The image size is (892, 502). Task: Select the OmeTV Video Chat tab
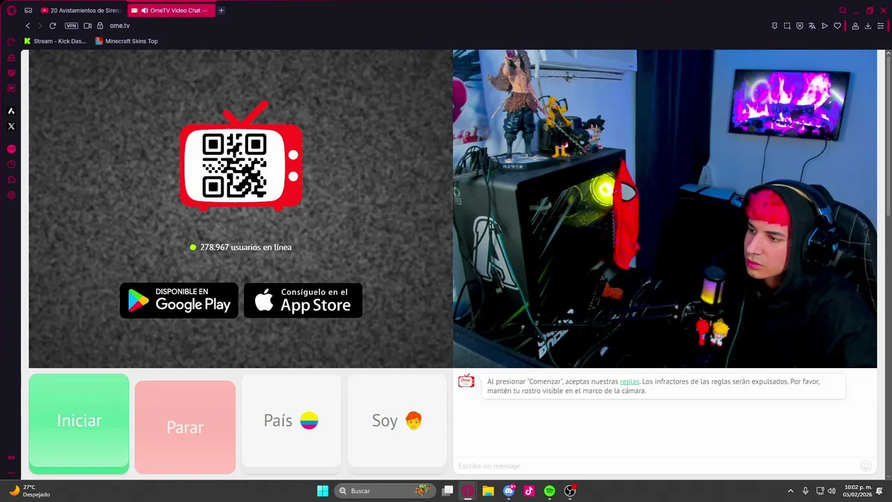tap(171, 10)
